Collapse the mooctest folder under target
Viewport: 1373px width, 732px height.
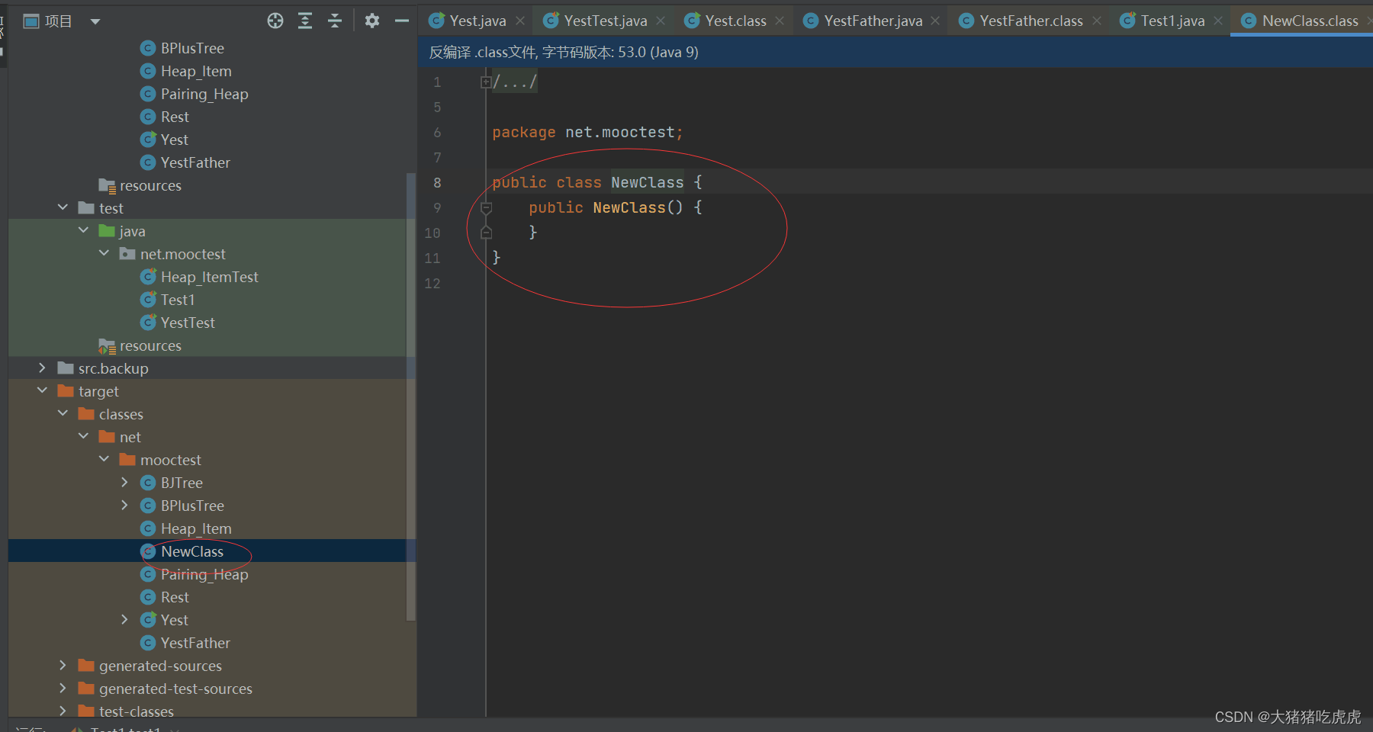(104, 459)
